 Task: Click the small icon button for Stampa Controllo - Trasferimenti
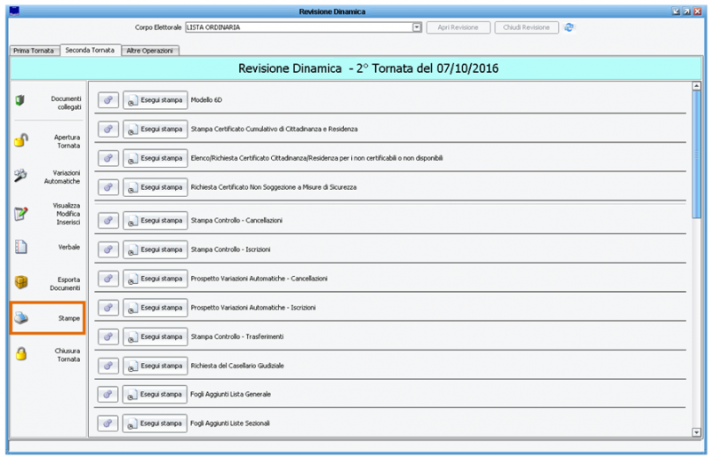[108, 336]
